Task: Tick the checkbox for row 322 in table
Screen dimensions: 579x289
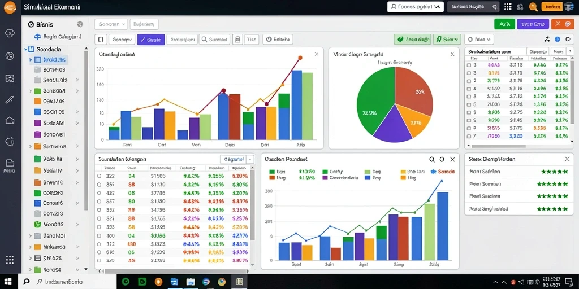Action: click(99, 176)
